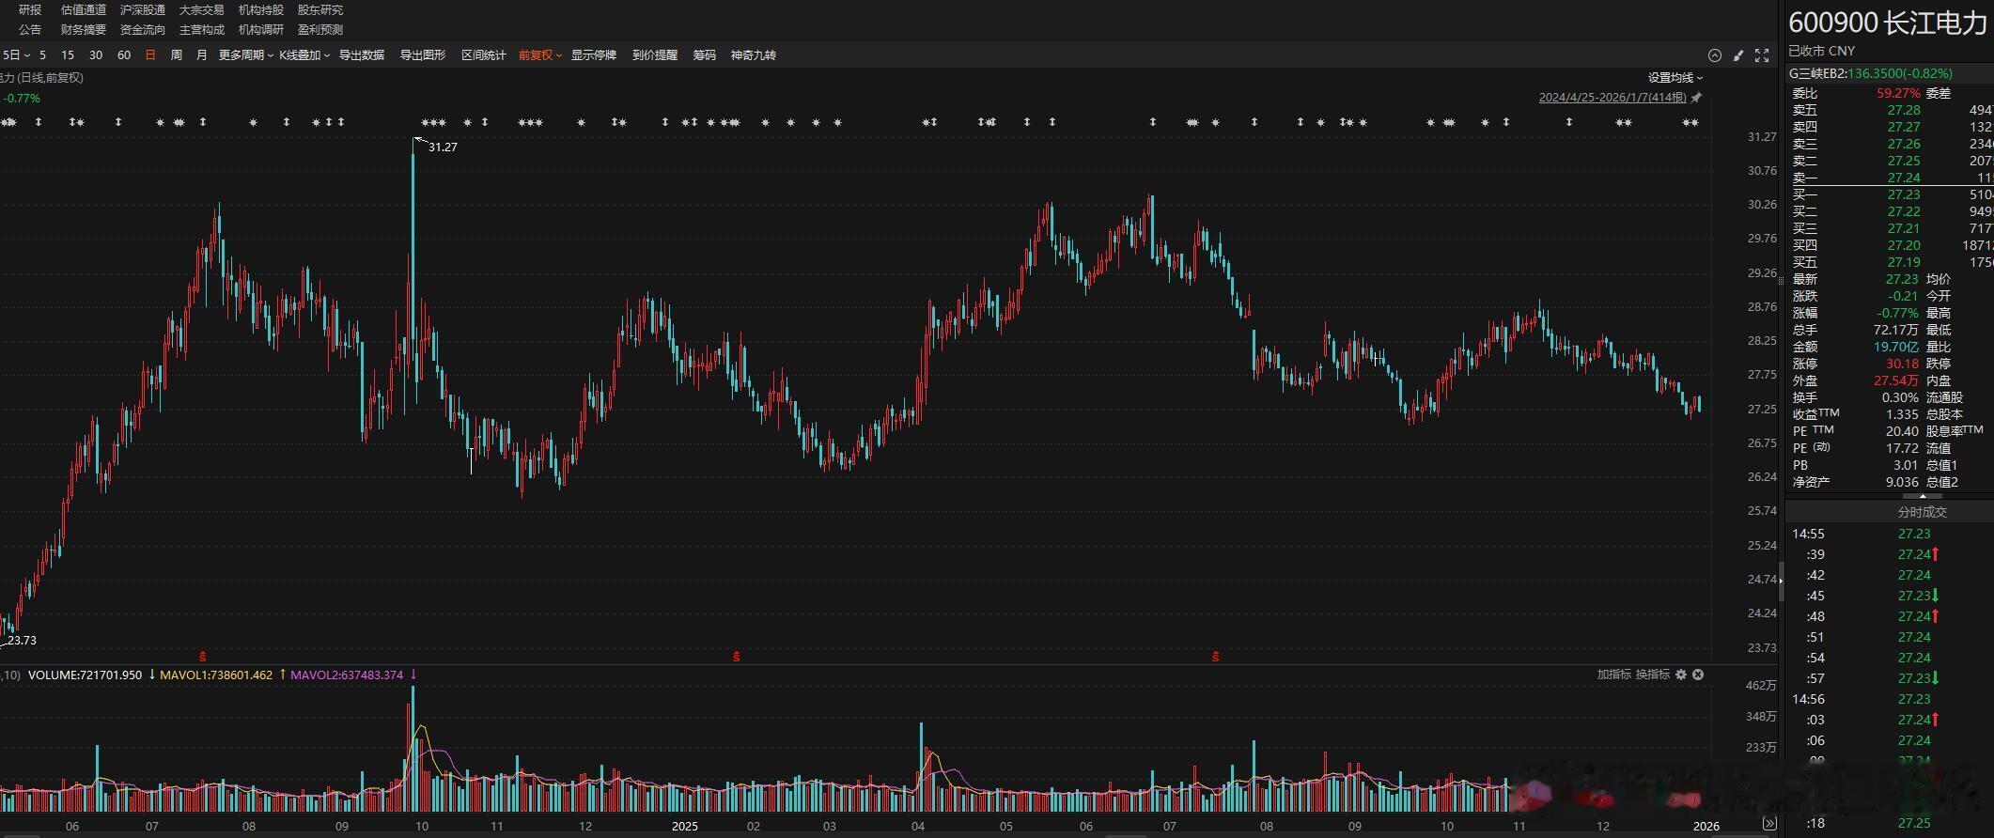The height and width of the screenshot is (838, 1994).
Task: Expand the K线叠加 dropdown
Action: (304, 55)
